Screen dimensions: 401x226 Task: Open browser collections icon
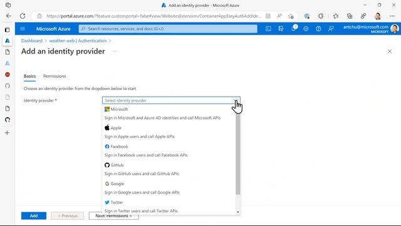pyautogui.click(x=350, y=16)
